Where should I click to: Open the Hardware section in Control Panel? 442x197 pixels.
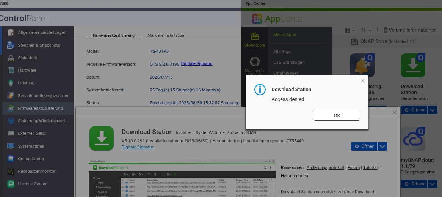38,70
